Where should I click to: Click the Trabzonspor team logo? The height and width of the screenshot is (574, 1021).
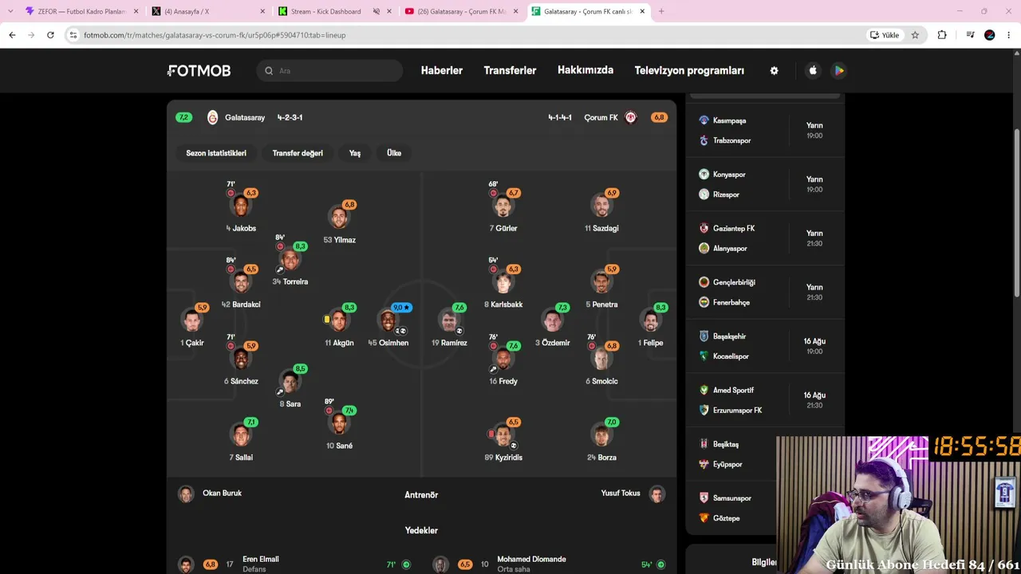point(704,140)
